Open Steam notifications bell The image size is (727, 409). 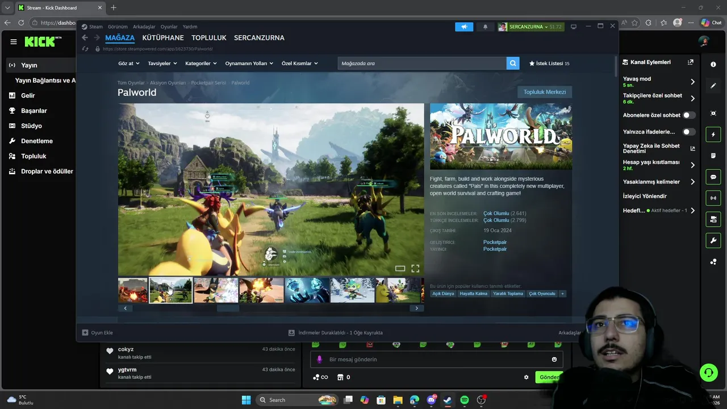(x=485, y=27)
